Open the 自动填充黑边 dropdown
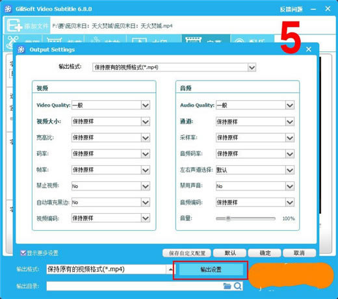 click(146, 202)
